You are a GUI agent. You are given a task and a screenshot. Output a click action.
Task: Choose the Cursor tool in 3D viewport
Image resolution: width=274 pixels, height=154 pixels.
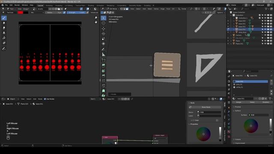click(x=104, y=23)
